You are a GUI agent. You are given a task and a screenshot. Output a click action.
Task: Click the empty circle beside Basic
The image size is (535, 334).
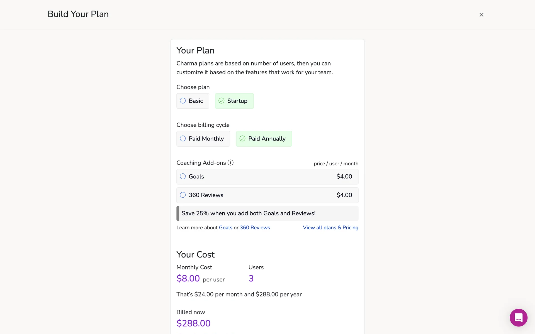click(x=183, y=101)
